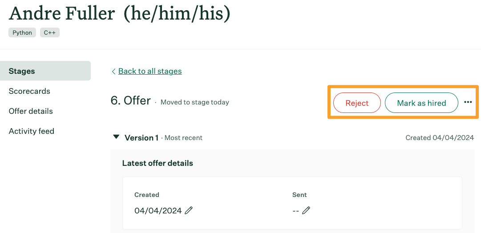The width and height of the screenshot is (481, 233).
Task: Click the 6. Offer stage heading
Action: tap(131, 100)
